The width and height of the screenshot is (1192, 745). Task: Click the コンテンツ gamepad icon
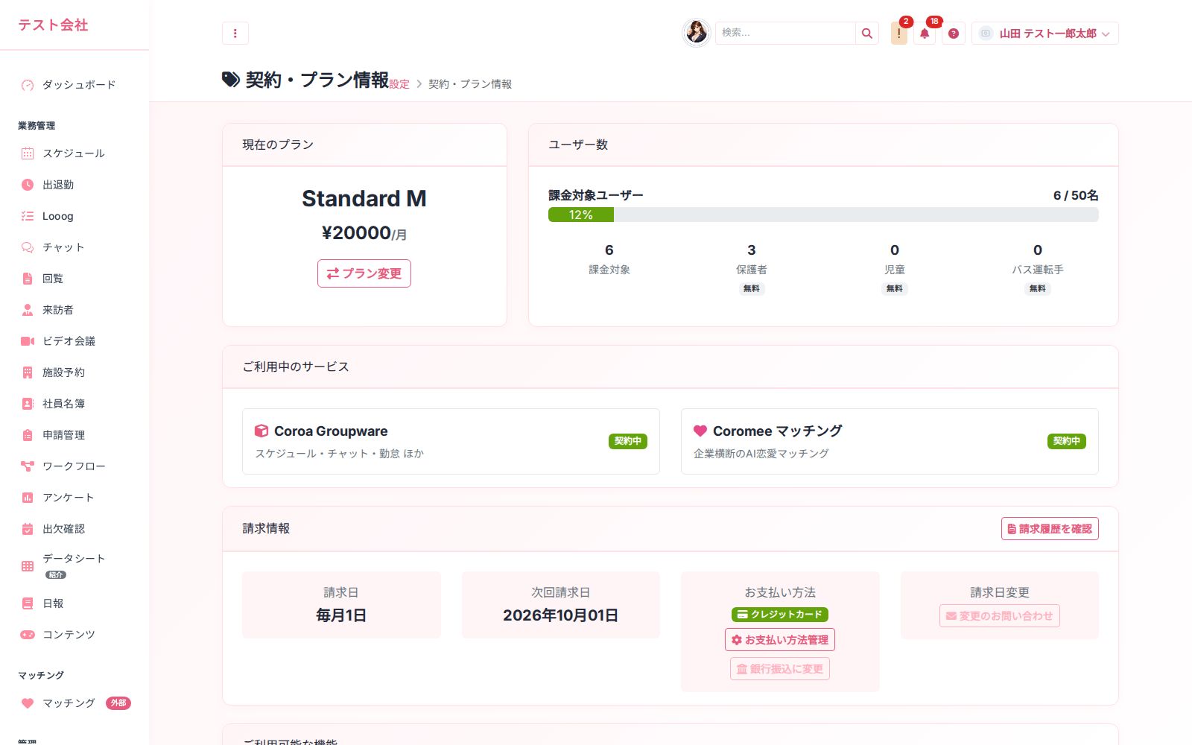28,635
